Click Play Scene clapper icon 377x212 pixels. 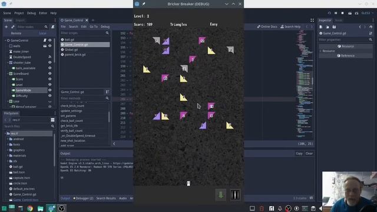pos(350,13)
